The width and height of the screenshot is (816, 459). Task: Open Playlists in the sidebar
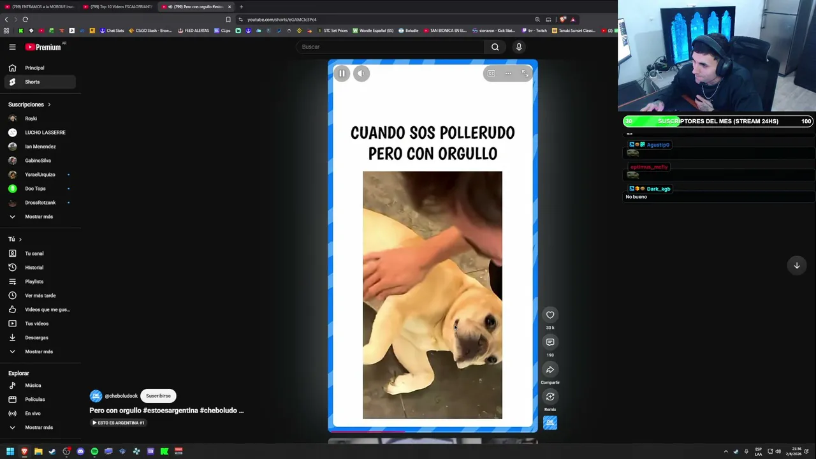pyautogui.click(x=40, y=282)
